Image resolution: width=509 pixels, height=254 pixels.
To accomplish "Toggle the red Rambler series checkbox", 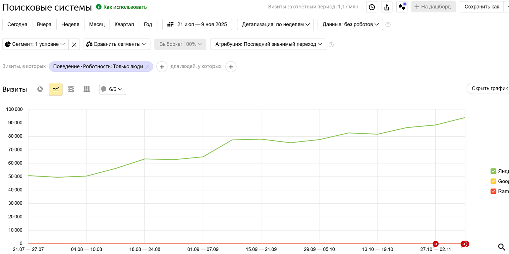I will [x=493, y=191].
